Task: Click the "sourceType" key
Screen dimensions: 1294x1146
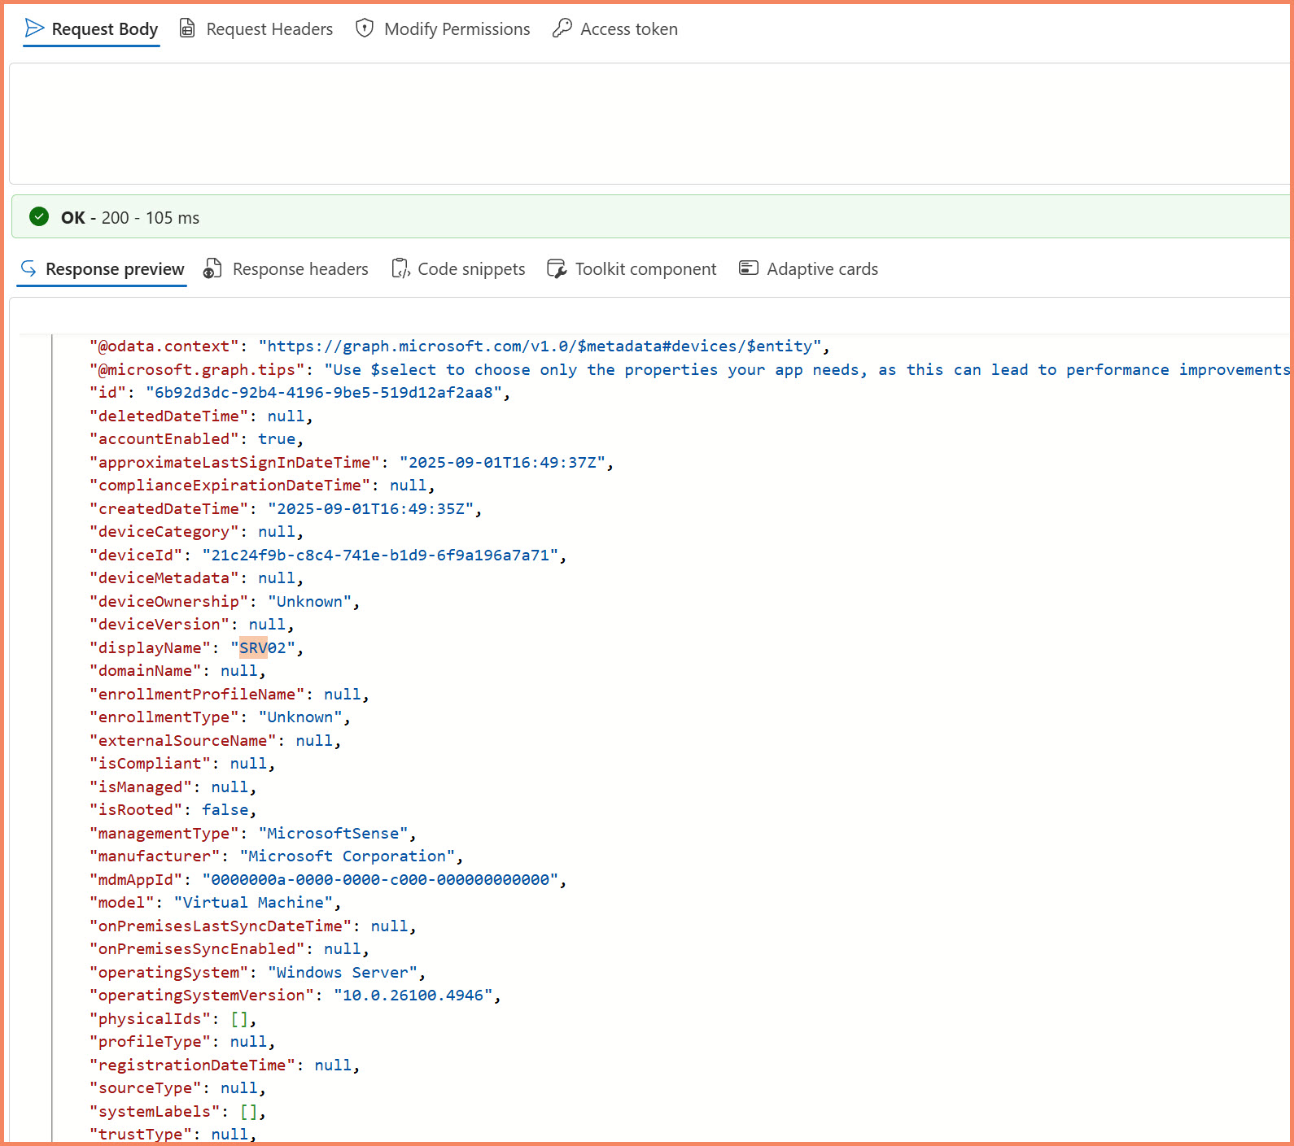Action: (146, 1088)
